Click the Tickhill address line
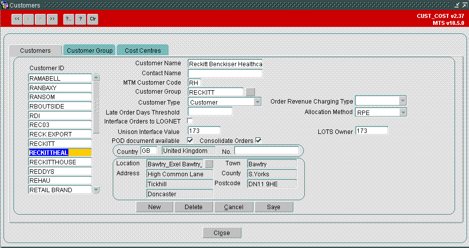The width and height of the screenshot is (469, 248). pyautogui.click(x=180, y=184)
